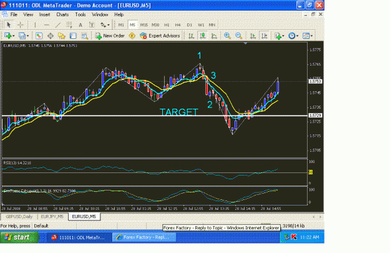Open the Help menu

click(x=119, y=14)
